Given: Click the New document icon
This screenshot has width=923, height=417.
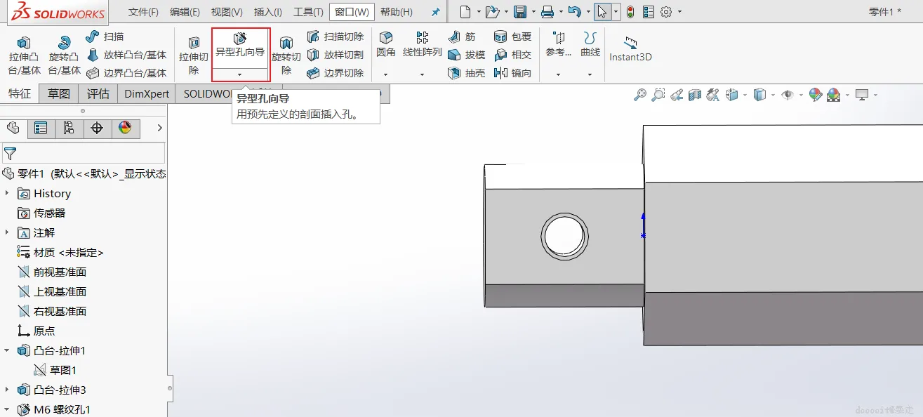Looking at the screenshot, I should click(x=465, y=12).
